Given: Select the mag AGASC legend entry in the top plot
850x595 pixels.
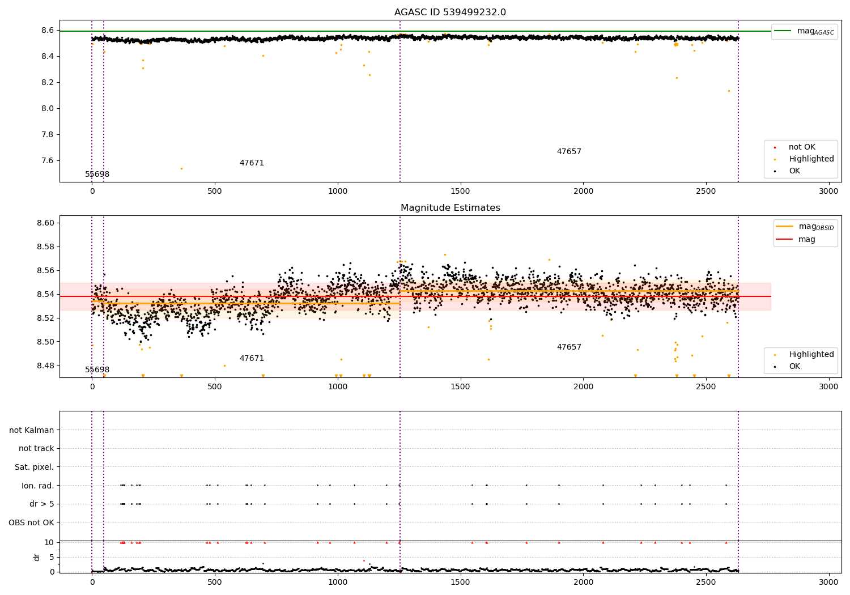Looking at the screenshot, I should tap(804, 31).
